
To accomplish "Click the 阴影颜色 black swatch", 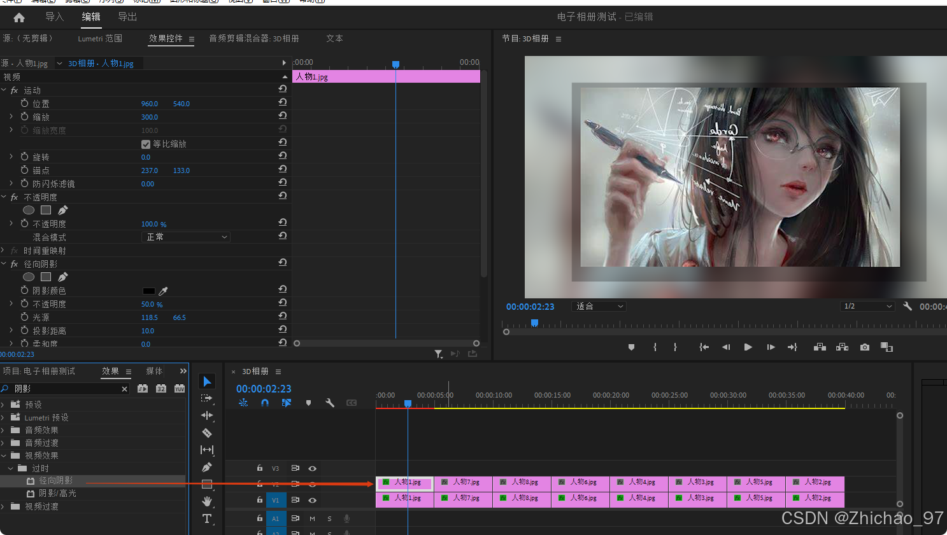I will point(148,291).
